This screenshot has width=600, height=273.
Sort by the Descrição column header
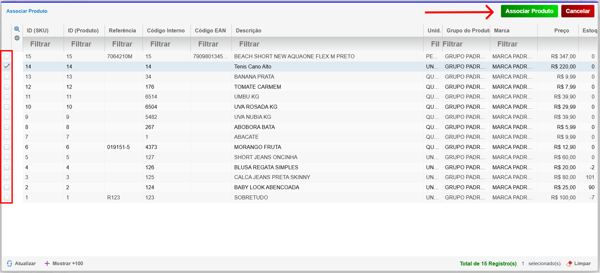click(248, 30)
